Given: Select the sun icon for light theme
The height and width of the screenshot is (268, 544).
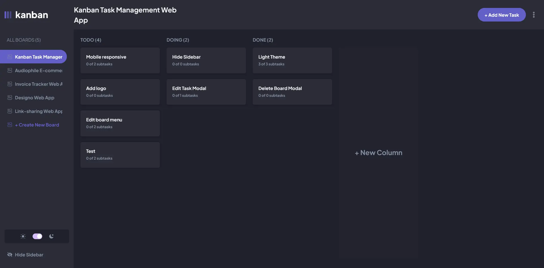Looking at the screenshot, I should click(x=23, y=236).
